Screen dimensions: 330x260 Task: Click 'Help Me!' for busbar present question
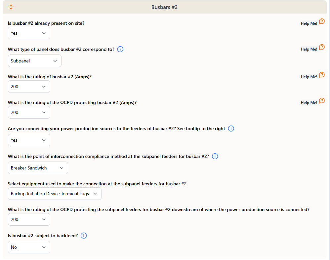click(309, 23)
